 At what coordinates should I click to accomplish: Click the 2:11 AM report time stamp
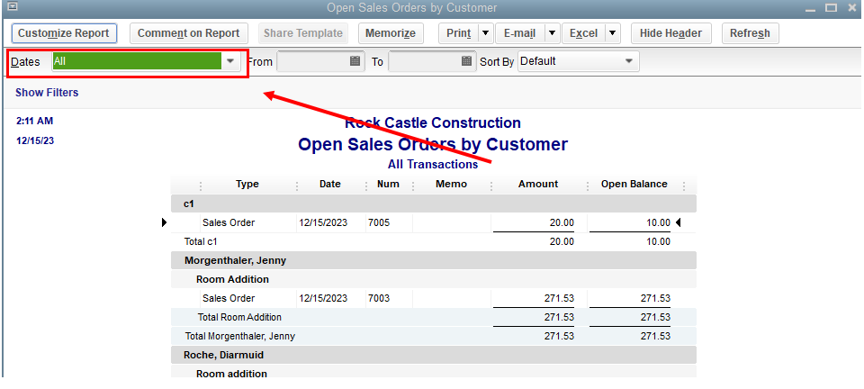coord(35,122)
